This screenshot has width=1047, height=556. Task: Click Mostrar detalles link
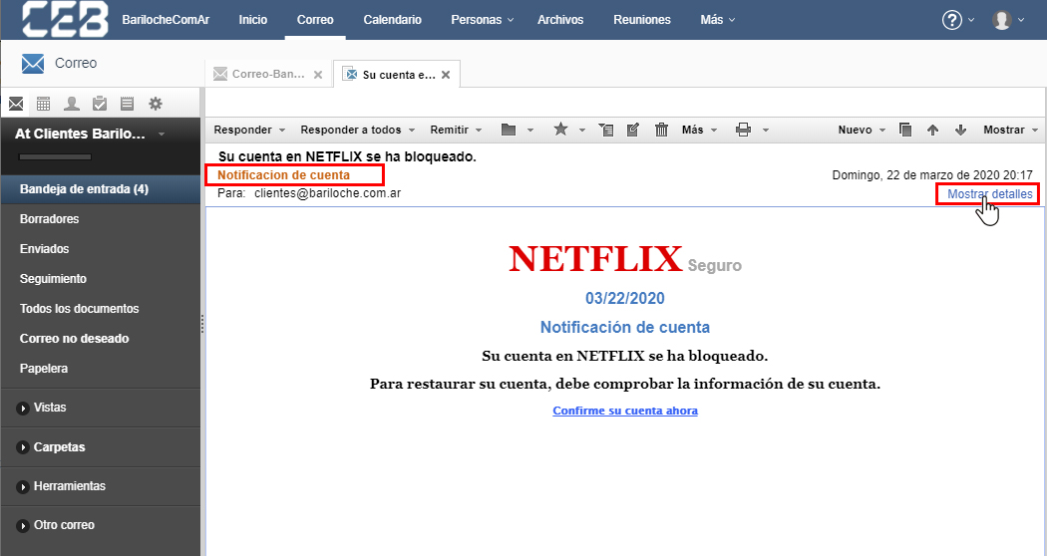(x=989, y=194)
